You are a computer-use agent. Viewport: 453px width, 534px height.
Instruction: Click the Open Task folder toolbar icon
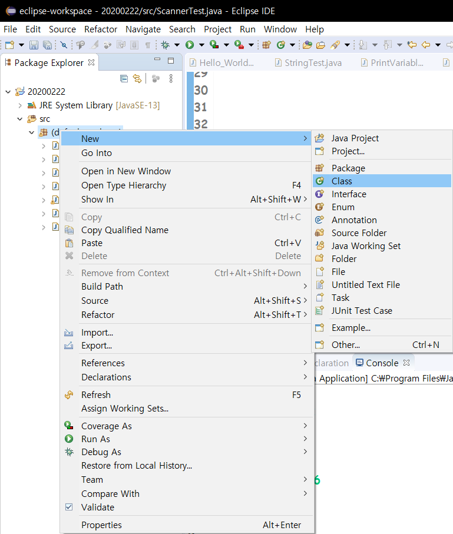[x=320, y=45]
